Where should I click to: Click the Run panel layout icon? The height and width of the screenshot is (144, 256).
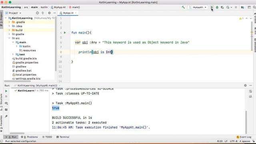(6, 110)
